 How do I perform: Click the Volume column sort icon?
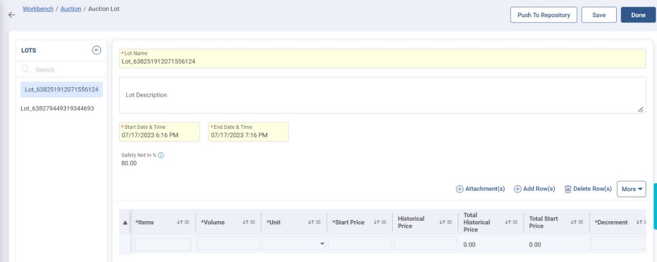coord(245,223)
